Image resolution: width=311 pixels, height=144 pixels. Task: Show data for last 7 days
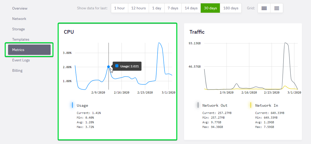point(173,8)
